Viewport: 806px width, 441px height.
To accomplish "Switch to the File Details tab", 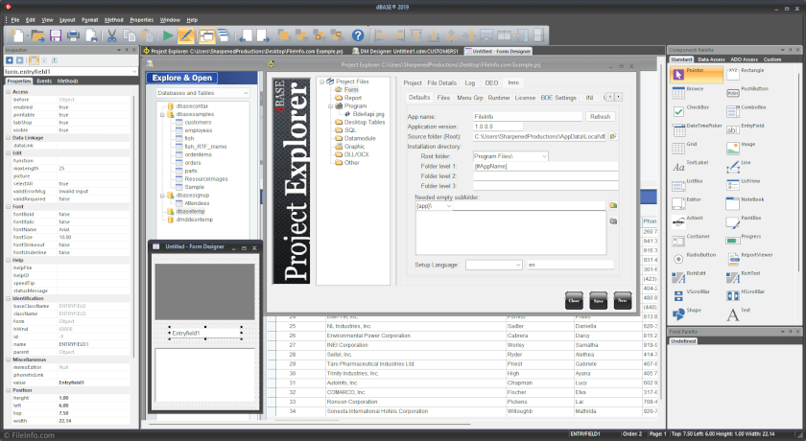I will click(x=441, y=82).
